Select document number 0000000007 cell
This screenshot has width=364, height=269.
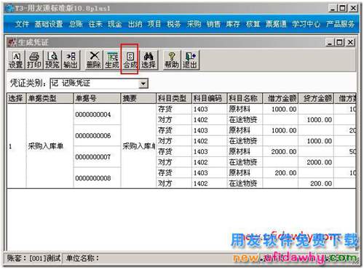[x=97, y=157]
